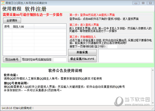
Task: Click the announcement scrollbar up arrow
Action: (153, 70)
